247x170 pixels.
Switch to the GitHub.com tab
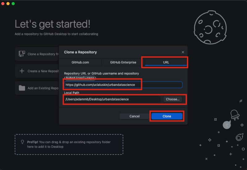(80, 62)
